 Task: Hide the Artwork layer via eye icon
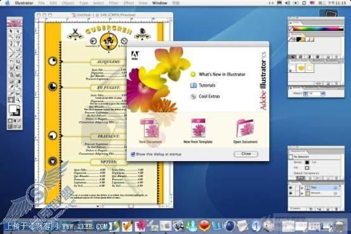pyautogui.click(x=291, y=193)
